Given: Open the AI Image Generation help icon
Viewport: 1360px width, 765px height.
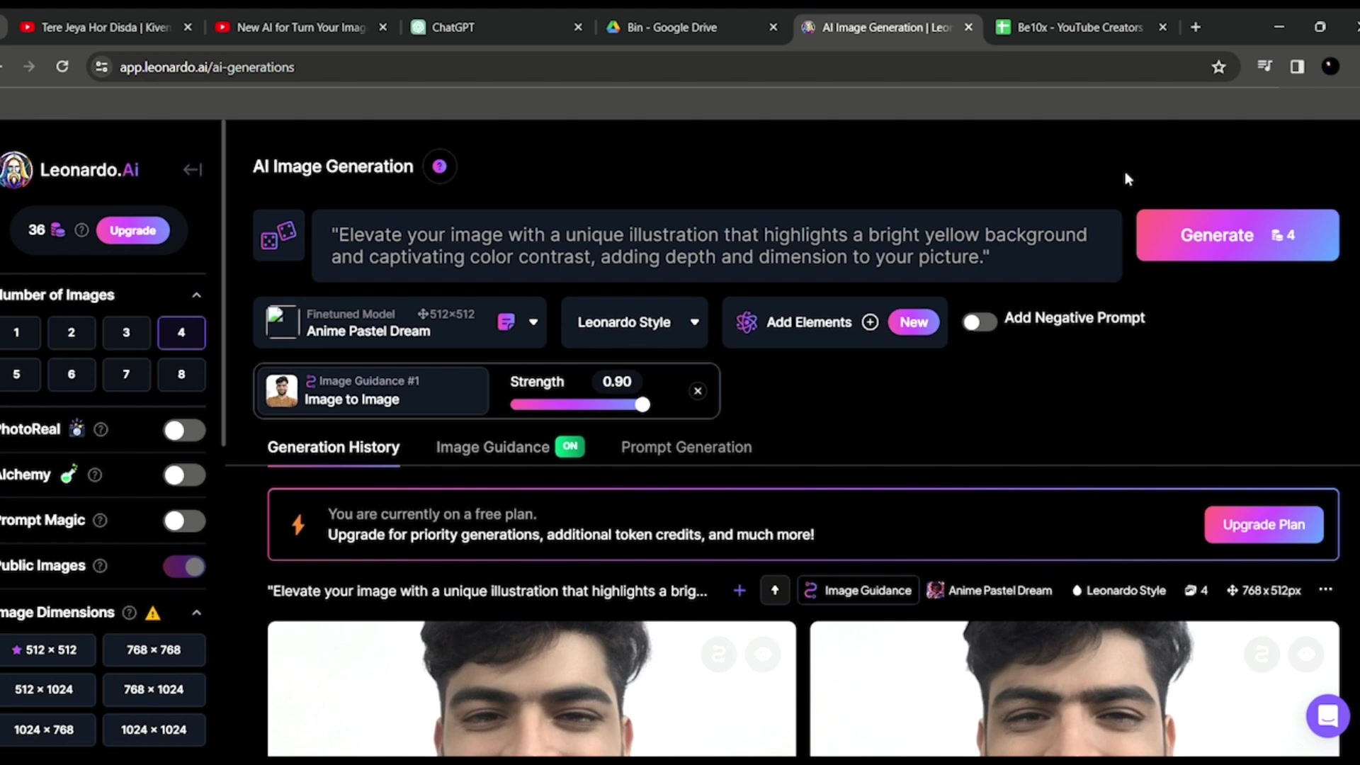Looking at the screenshot, I should 439,166.
